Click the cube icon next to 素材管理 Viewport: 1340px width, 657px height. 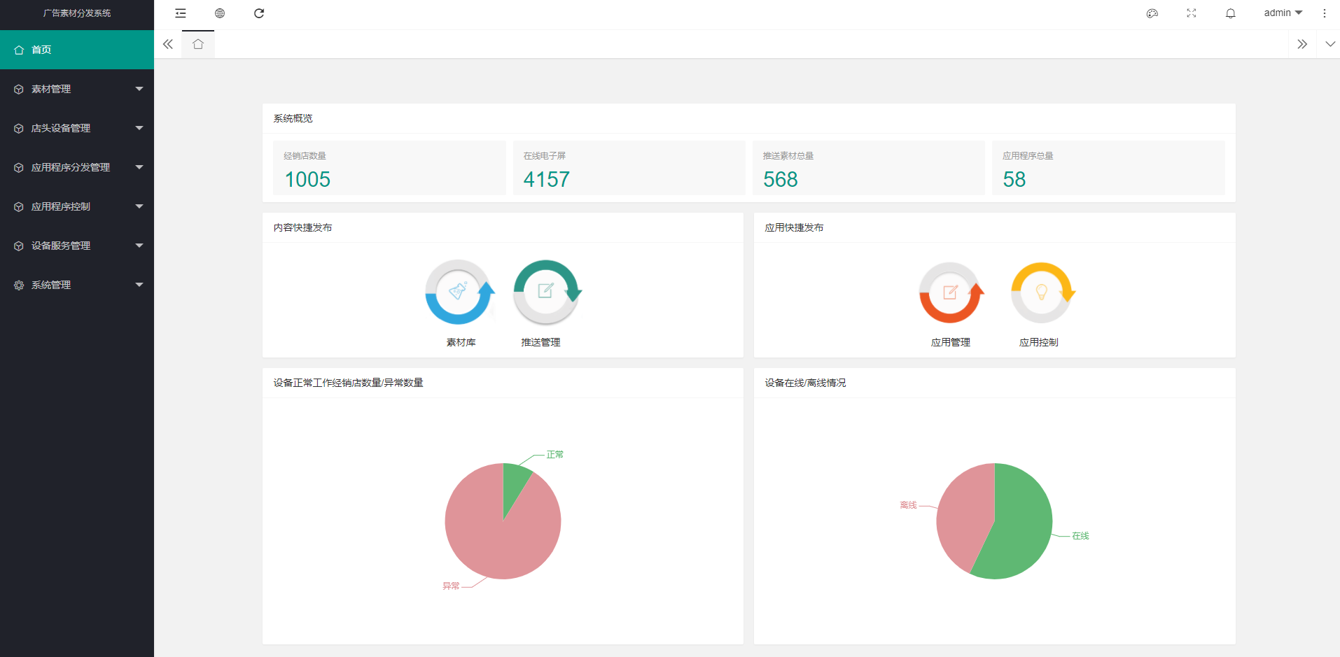click(x=19, y=90)
